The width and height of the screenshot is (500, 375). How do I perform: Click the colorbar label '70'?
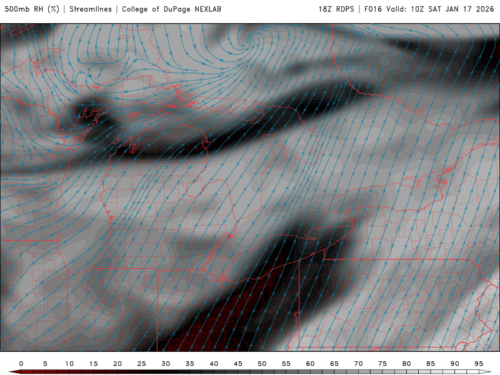tap(358, 364)
